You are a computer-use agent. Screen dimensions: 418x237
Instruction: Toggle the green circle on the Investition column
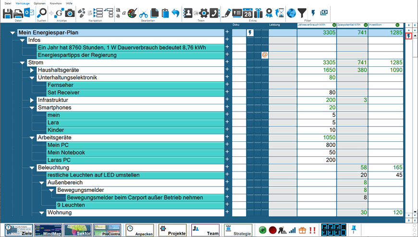tap(397, 25)
